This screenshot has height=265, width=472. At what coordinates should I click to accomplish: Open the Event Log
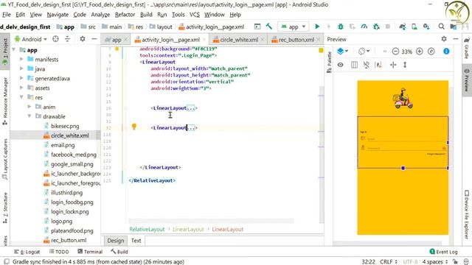[444, 252]
